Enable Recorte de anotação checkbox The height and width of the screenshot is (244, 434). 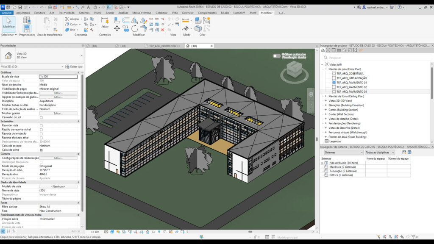coord(41,134)
